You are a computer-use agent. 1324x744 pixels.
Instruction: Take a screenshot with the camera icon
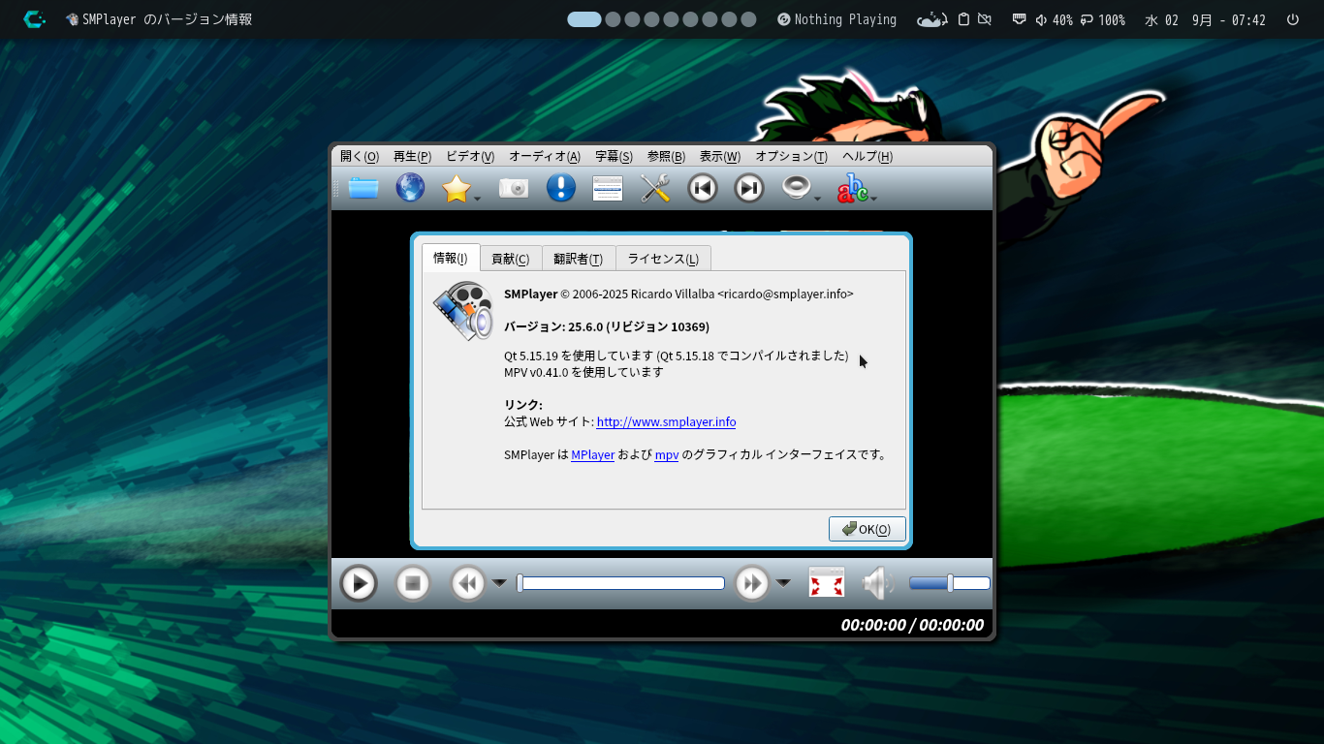514,188
